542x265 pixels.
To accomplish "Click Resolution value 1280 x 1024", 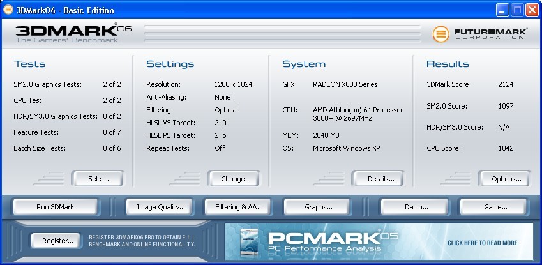I will tap(233, 84).
